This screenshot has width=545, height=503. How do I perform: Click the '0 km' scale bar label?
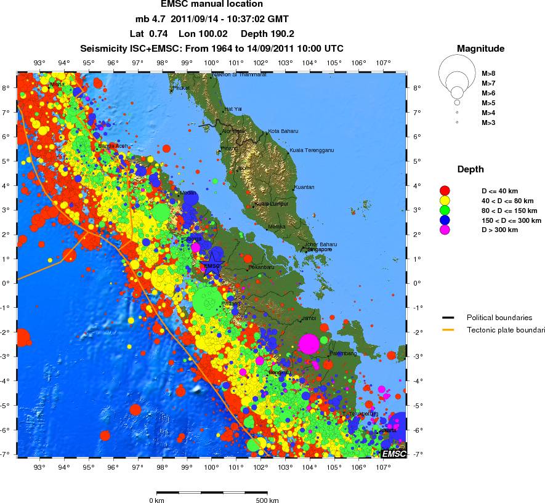[x=157, y=500]
